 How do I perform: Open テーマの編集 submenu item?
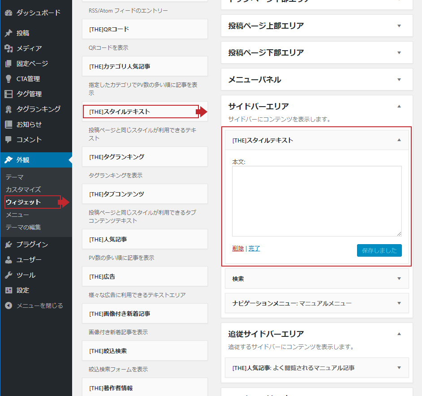(23, 227)
